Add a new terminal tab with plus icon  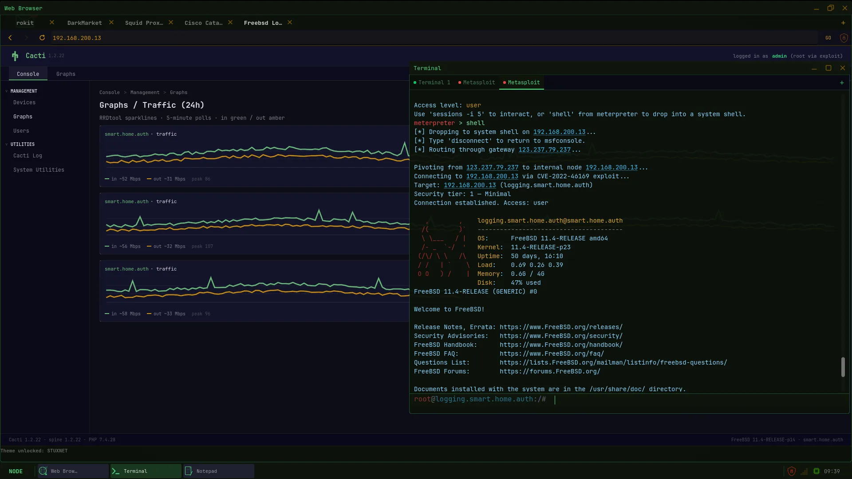coord(842,82)
